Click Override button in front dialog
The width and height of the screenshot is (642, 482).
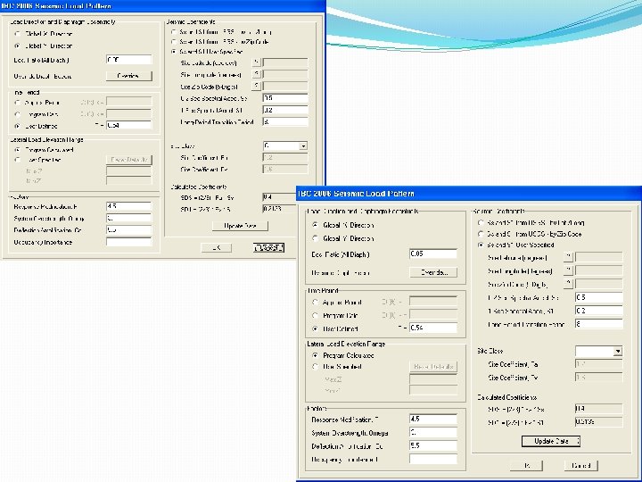(433, 272)
